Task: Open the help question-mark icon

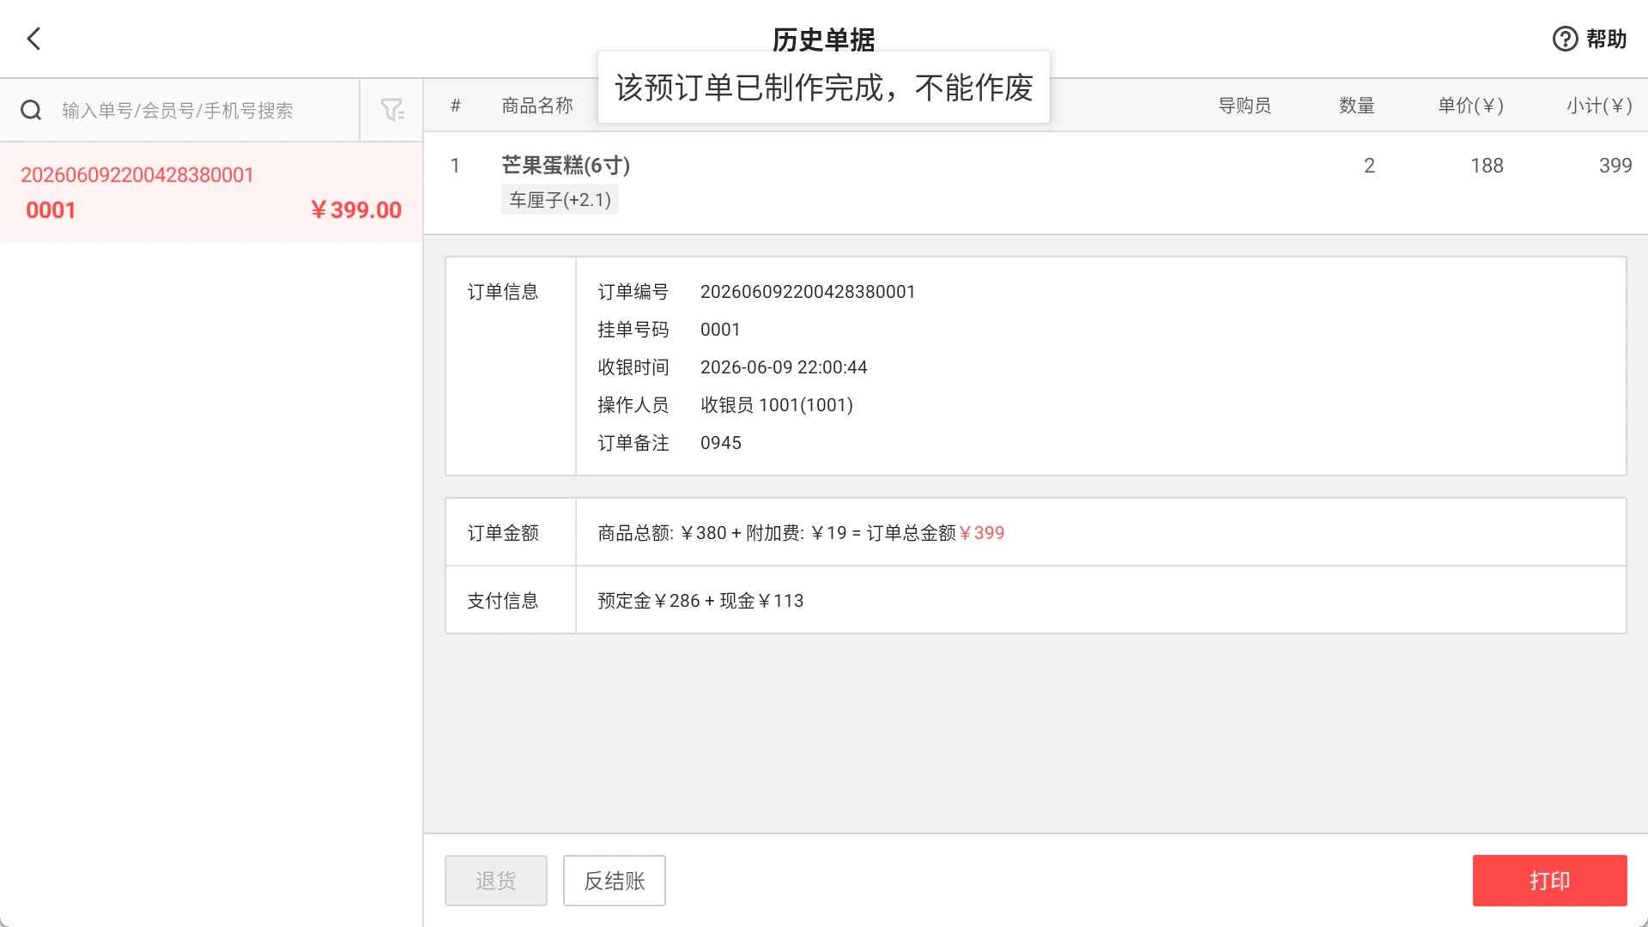Action: click(x=1565, y=39)
